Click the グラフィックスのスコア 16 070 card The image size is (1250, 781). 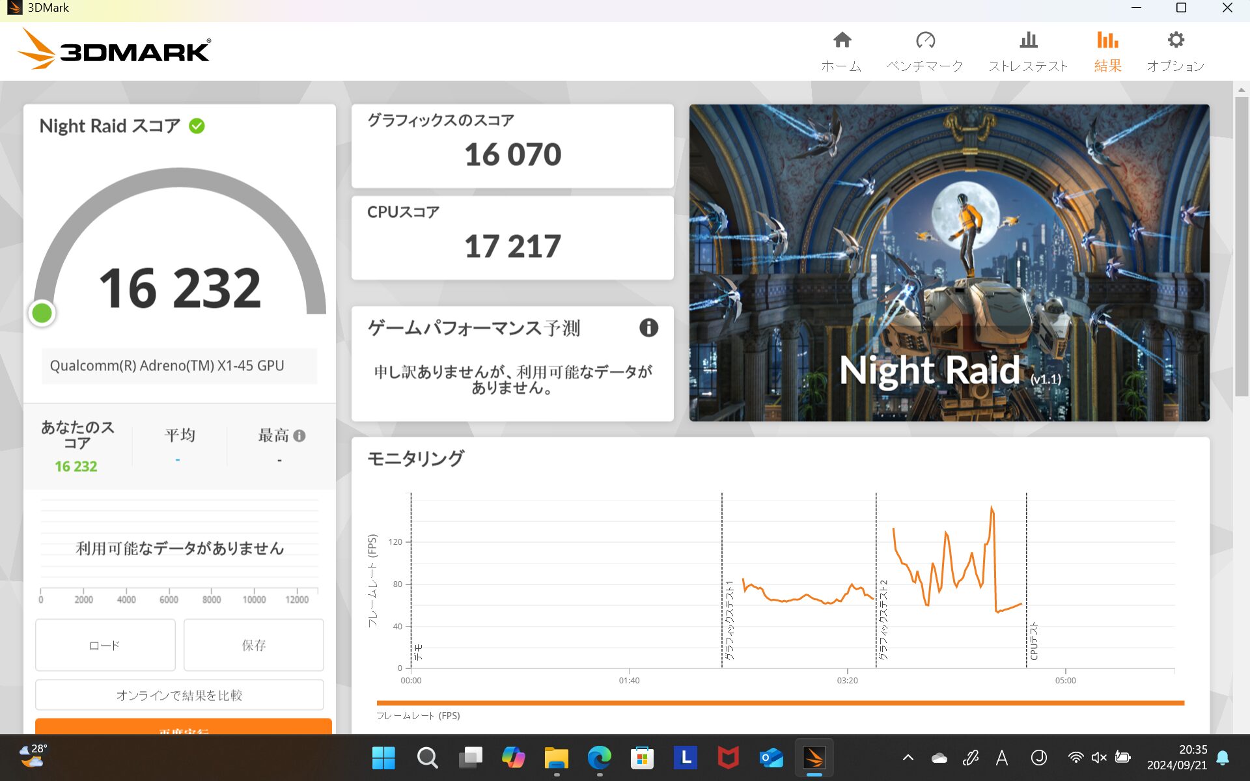click(x=512, y=146)
